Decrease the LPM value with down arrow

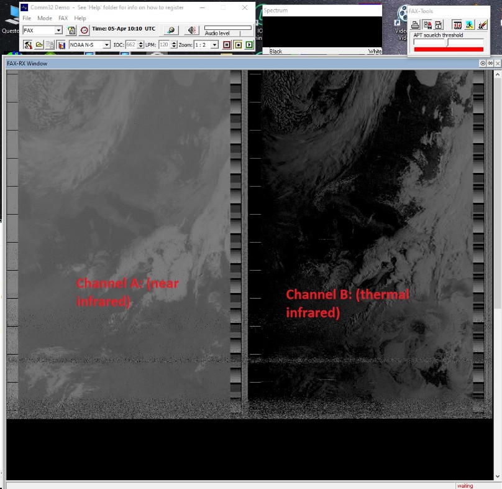[x=174, y=47]
